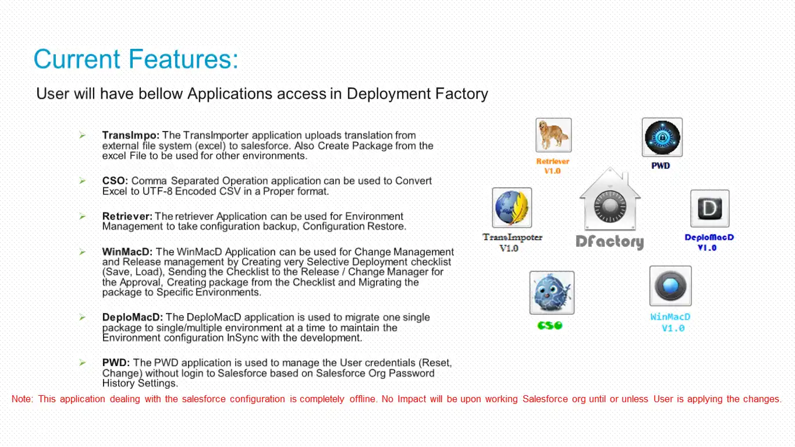
Task: Click the 'PWD' label under the lock icon
Action: tap(661, 166)
